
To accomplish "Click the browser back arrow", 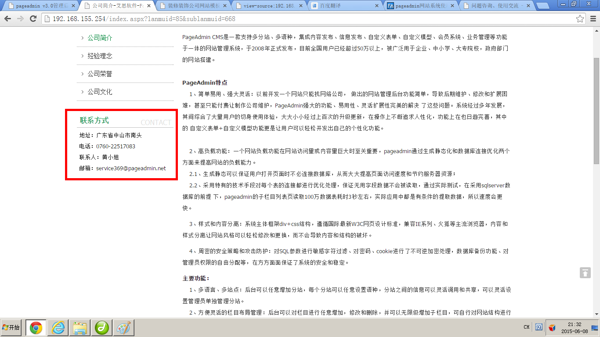I will pyautogui.click(x=7, y=19).
